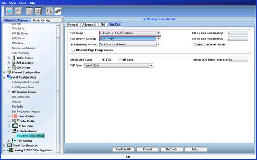Image resolution: width=257 pixels, height=160 pixels.
Task: Click the connect plug toolbar icon
Action: [58, 11]
